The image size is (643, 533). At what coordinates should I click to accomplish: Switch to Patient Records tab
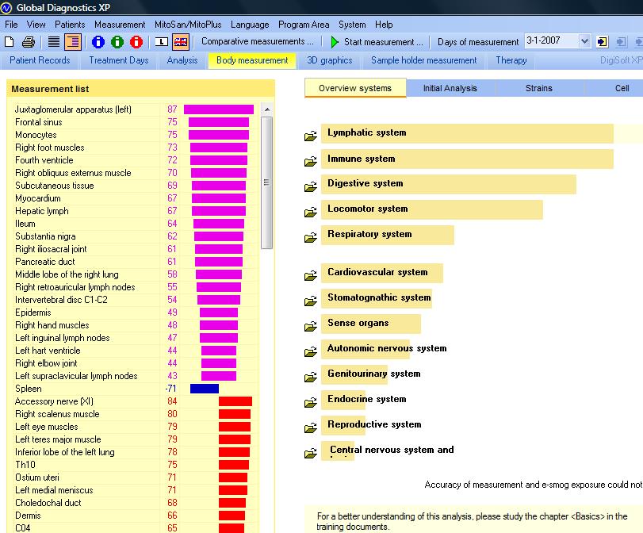[x=40, y=60]
